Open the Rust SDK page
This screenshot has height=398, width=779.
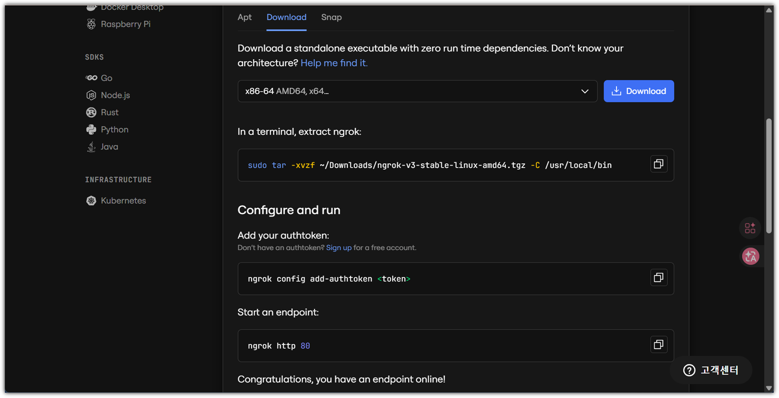coord(110,112)
